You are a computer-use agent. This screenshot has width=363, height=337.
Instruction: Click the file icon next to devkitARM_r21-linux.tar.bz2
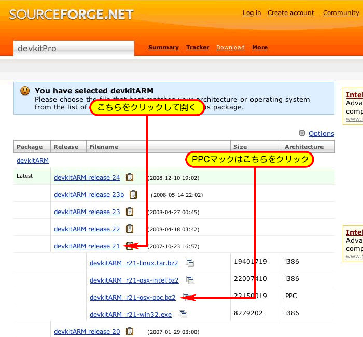190,263
